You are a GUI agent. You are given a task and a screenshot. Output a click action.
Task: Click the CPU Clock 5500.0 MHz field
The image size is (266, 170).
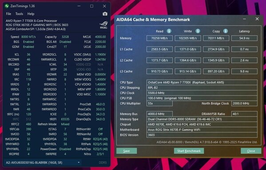pos(202,93)
